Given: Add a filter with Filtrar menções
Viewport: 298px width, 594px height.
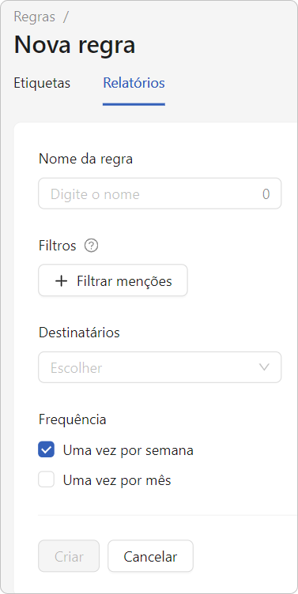Looking at the screenshot, I should tap(113, 280).
